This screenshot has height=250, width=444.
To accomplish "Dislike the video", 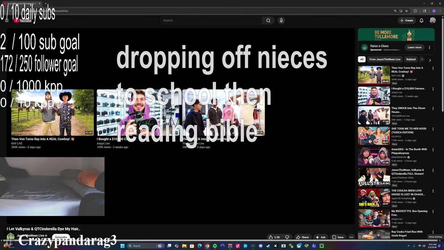I will 287,237.
